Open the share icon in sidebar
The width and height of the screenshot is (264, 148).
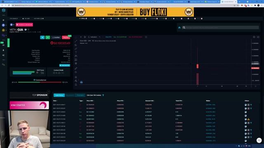coord(3,55)
